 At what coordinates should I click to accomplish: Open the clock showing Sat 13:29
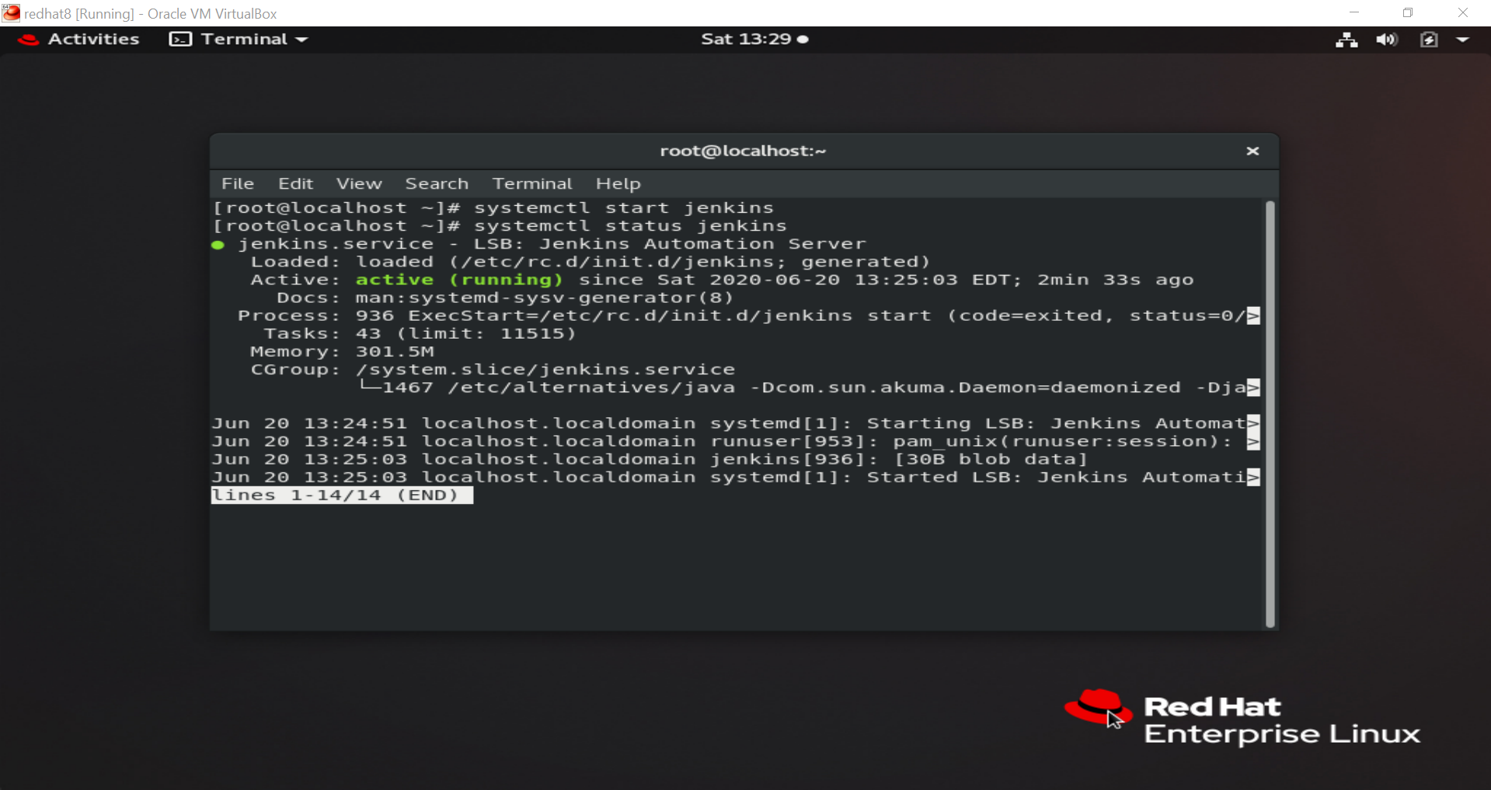coord(754,39)
